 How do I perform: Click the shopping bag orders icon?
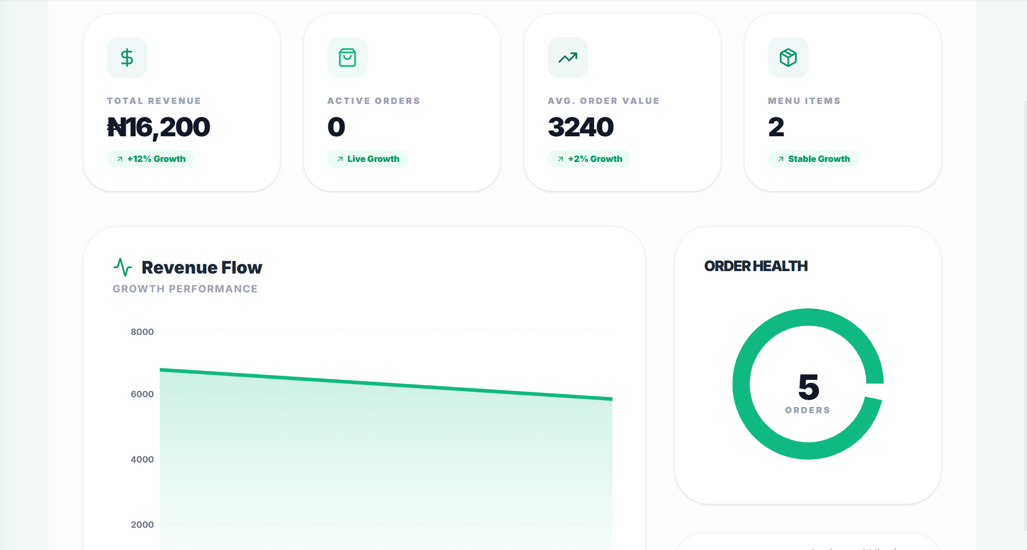tap(347, 58)
